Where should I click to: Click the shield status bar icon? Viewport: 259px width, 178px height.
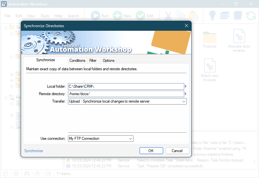16,174
